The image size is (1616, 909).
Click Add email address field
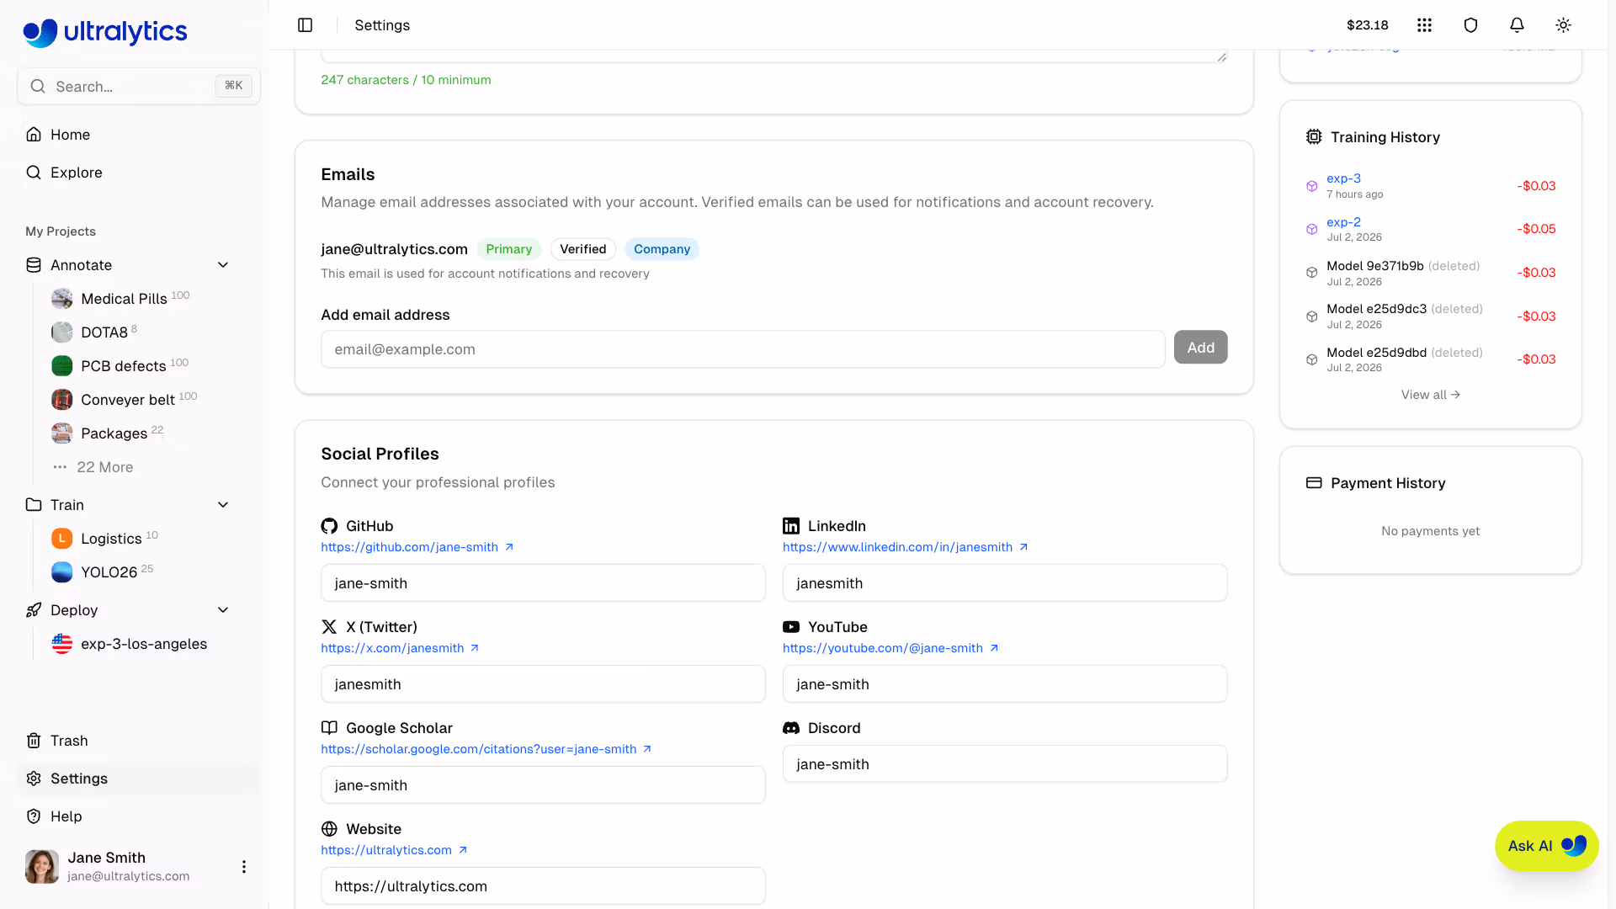point(742,349)
